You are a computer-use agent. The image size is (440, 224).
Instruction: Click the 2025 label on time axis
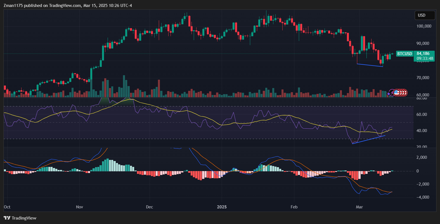pos(222,207)
